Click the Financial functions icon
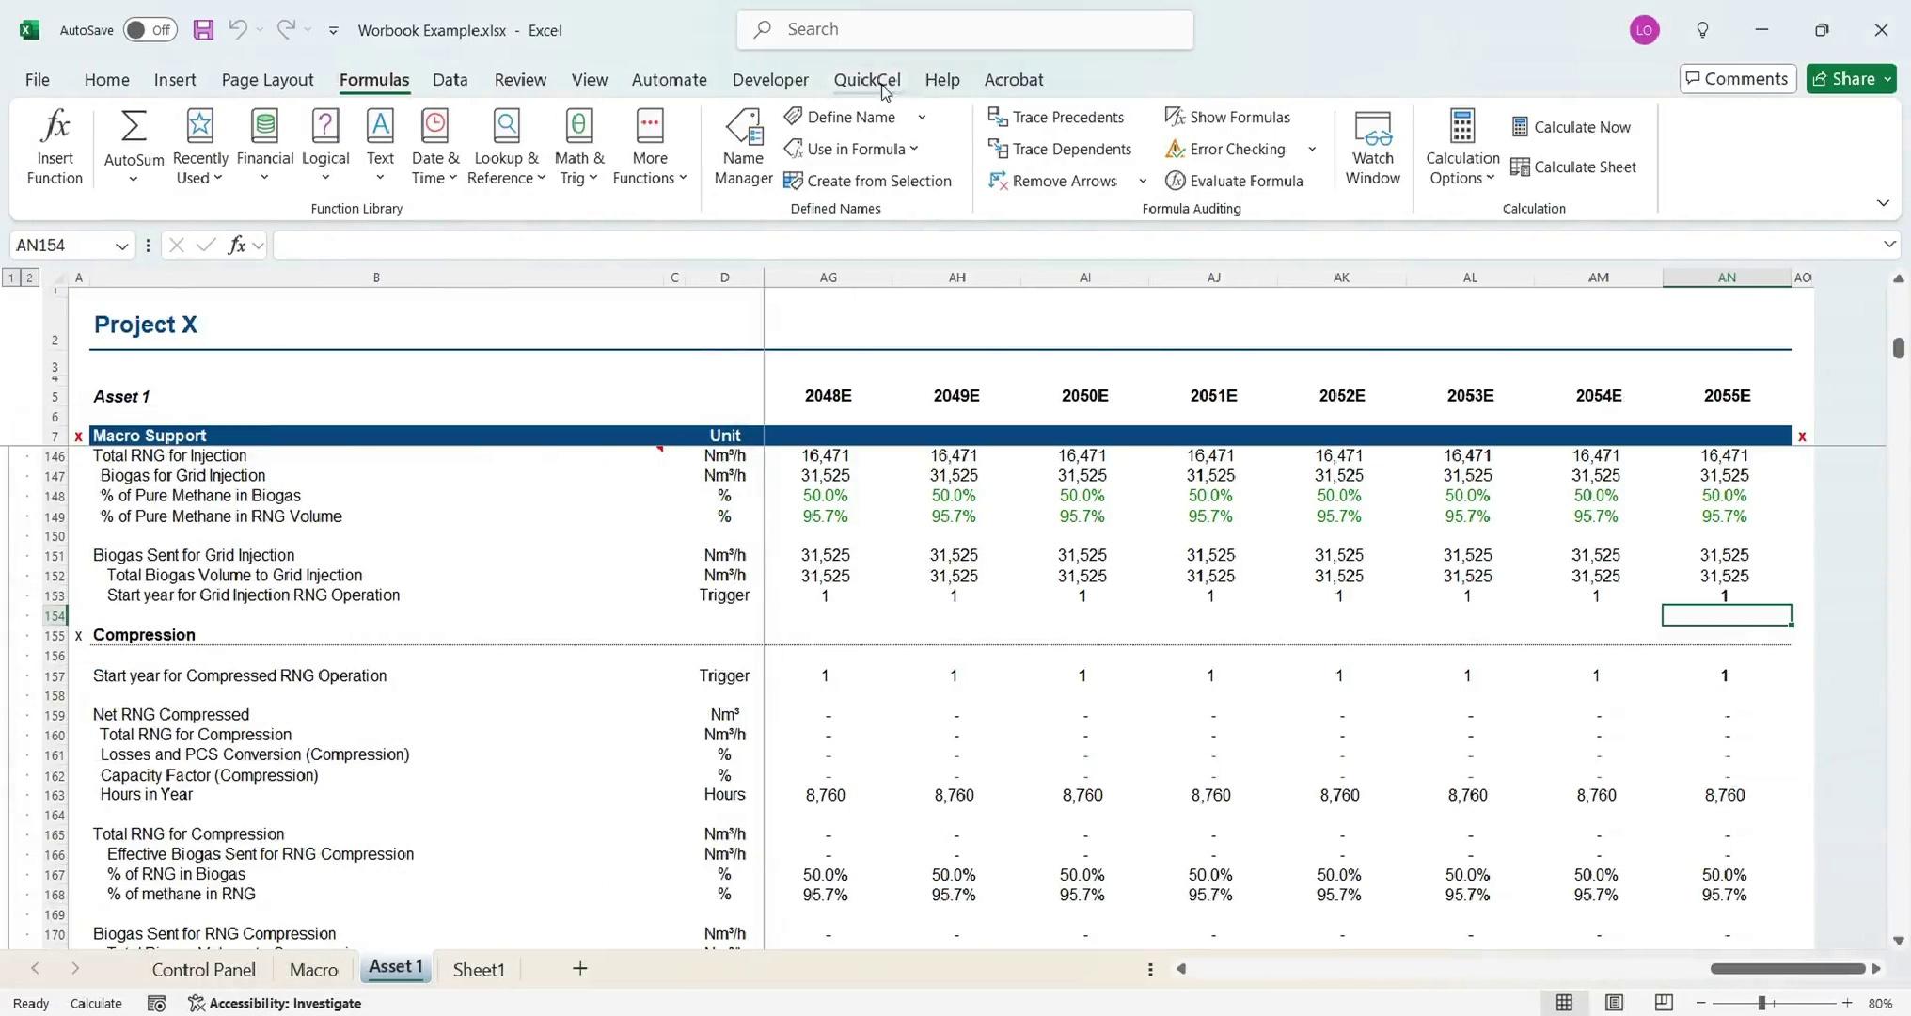The height and width of the screenshot is (1016, 1911). [264, 126]
